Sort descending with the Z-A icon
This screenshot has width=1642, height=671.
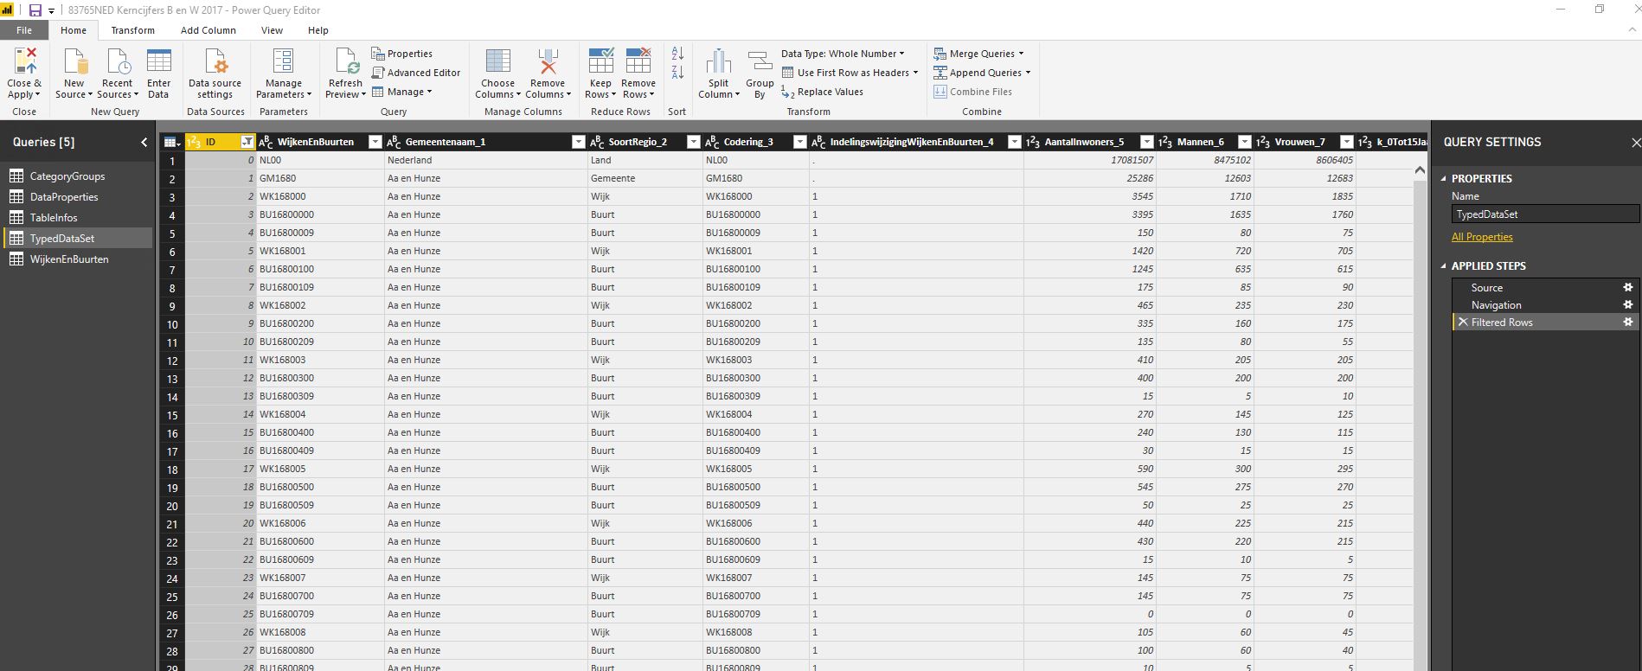point(677,73)
